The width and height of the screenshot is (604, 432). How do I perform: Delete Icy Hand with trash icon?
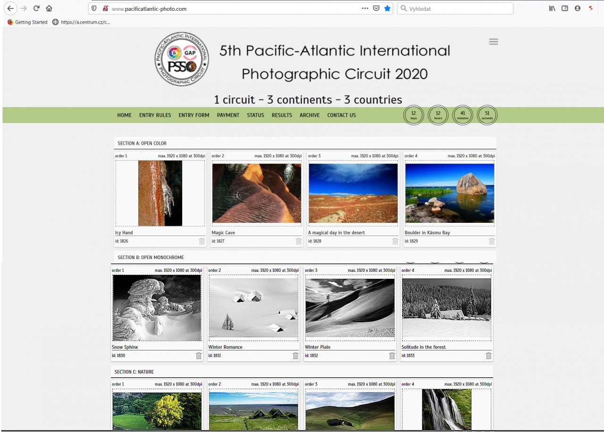click(x=202, y=241)
